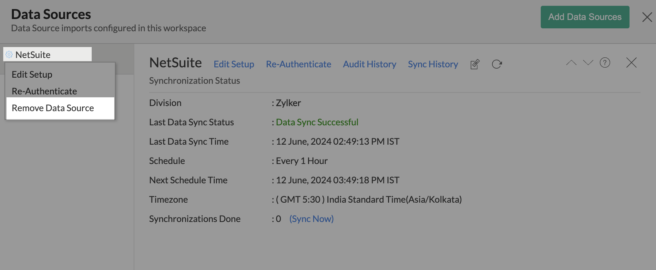Select Remove Data Source menu entry
The width and height of the screenshot is (656, 270).
[x=60, y=108]
